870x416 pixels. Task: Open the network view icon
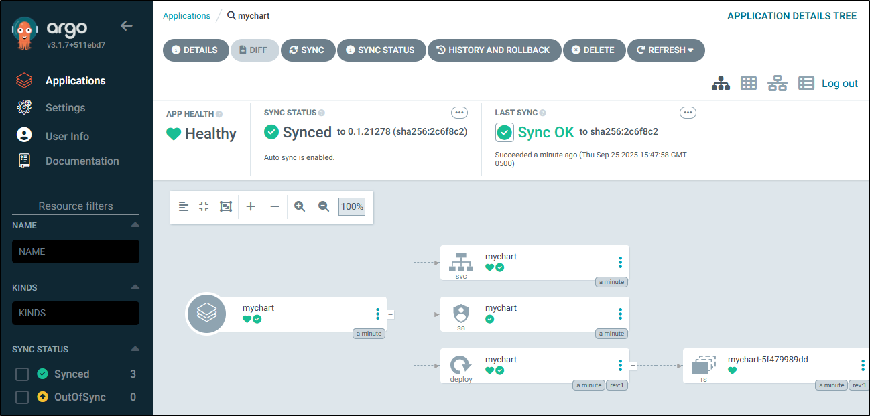point(778,83)
